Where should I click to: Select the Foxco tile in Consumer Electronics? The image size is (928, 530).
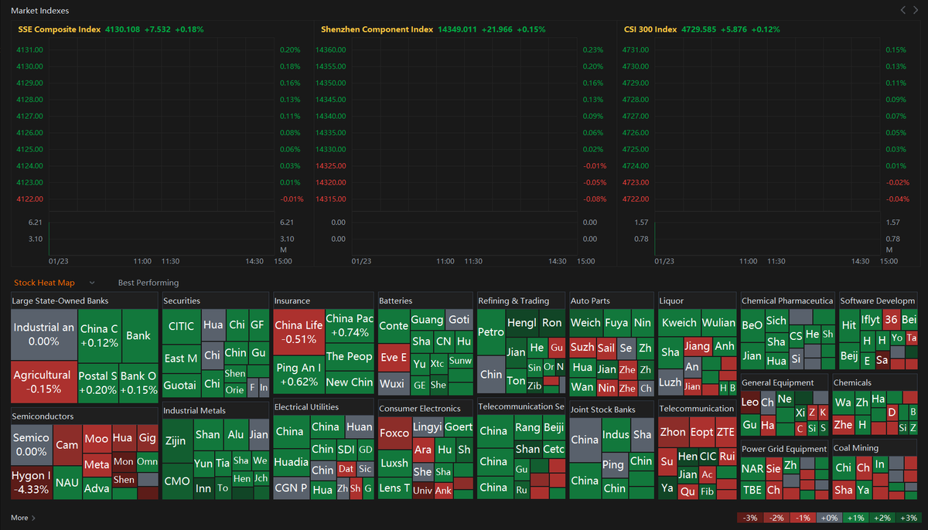click(x=394, y=433)
